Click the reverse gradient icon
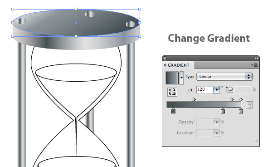This screenshot has width=272, height=167. coord(172,92)
